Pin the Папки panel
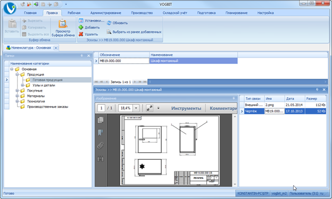The image size is (332, 199). tap(82, 56)
